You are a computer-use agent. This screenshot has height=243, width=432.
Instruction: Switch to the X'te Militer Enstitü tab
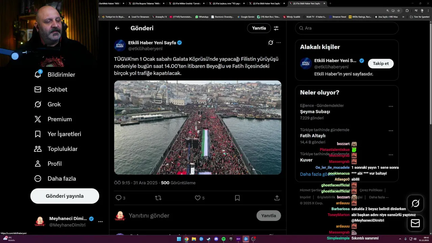[186, 3]
